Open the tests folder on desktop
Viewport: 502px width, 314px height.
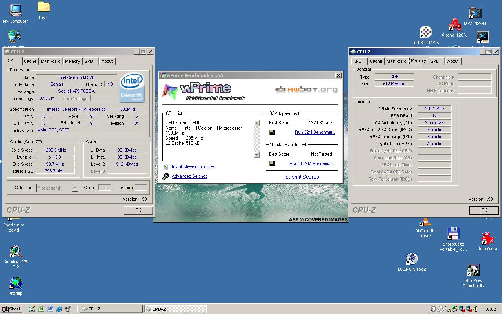pyautogui.click(x=44, y=11)
